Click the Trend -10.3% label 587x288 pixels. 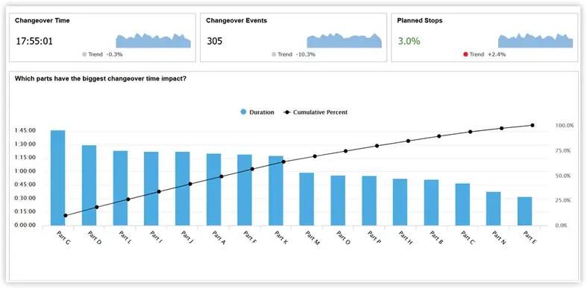coord(297,54)
